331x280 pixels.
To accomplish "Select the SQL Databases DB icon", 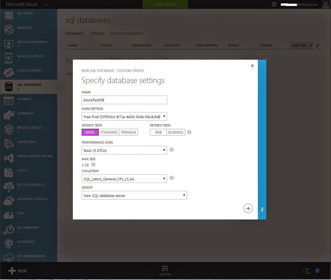I will [9, 87].
